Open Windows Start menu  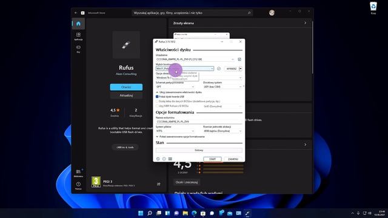click(141, 213)
